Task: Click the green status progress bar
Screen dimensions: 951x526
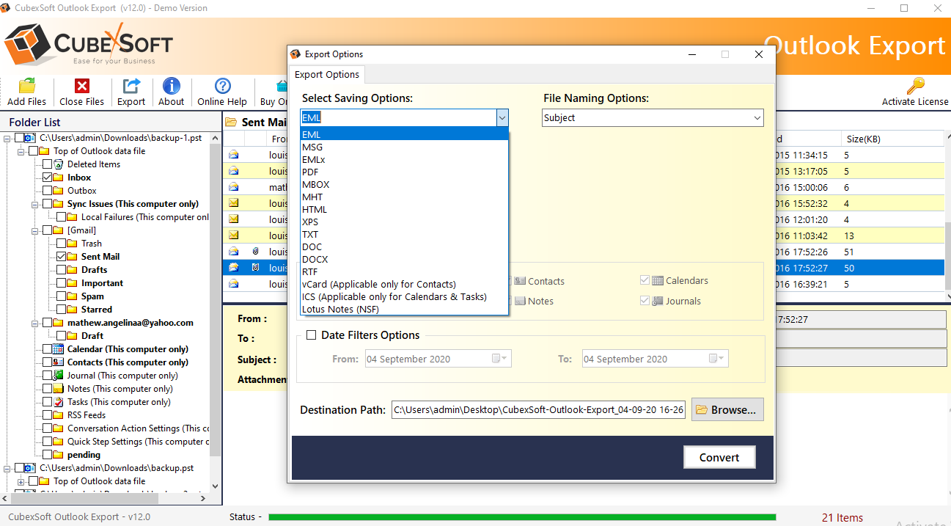Action: pyautogui.click(x=521, y=517)
